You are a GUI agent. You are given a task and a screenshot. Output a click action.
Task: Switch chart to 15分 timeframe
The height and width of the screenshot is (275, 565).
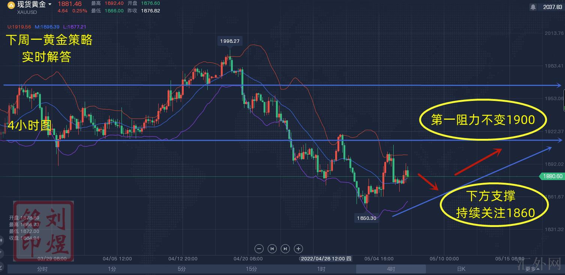[252, 269]
